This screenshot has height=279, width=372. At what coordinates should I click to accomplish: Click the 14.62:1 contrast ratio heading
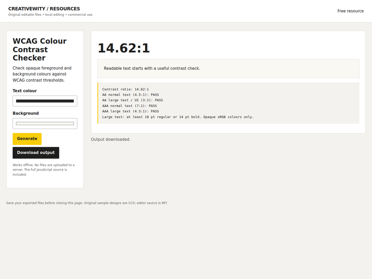[124, 48]
